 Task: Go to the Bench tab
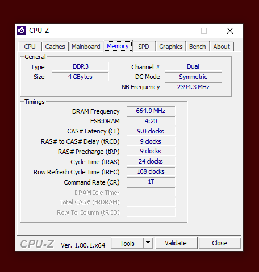[198, 47]
